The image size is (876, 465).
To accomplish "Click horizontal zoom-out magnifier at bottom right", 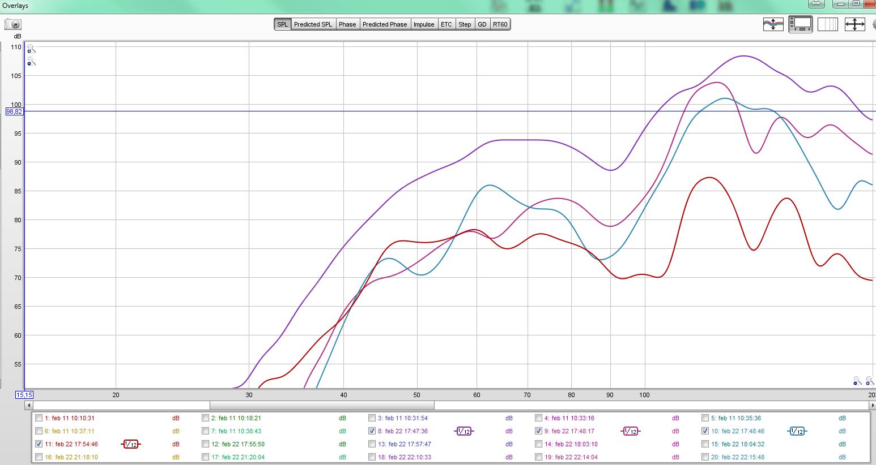I will [x=857, y=381].
